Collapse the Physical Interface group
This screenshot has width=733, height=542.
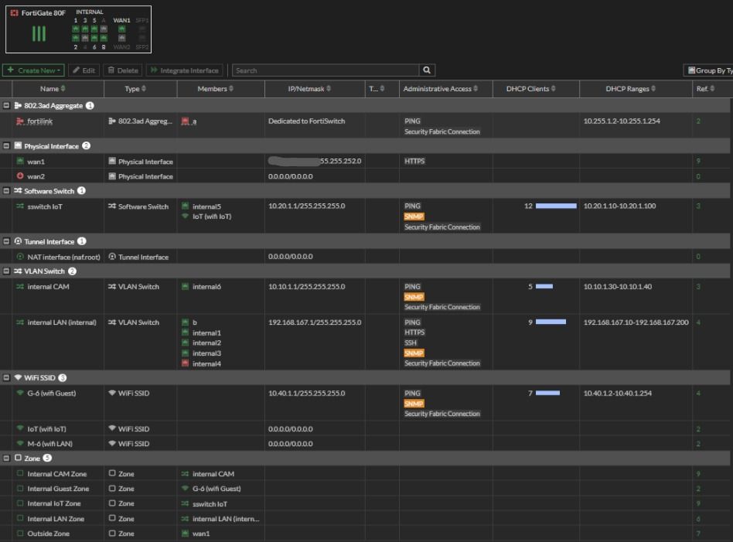pyautogui.click(x=7, y=146)
